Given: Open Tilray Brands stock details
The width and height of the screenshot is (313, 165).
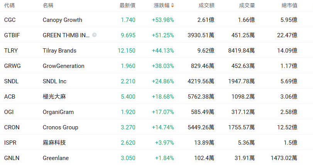Looking at the screenshot, I should coord(59,50).
